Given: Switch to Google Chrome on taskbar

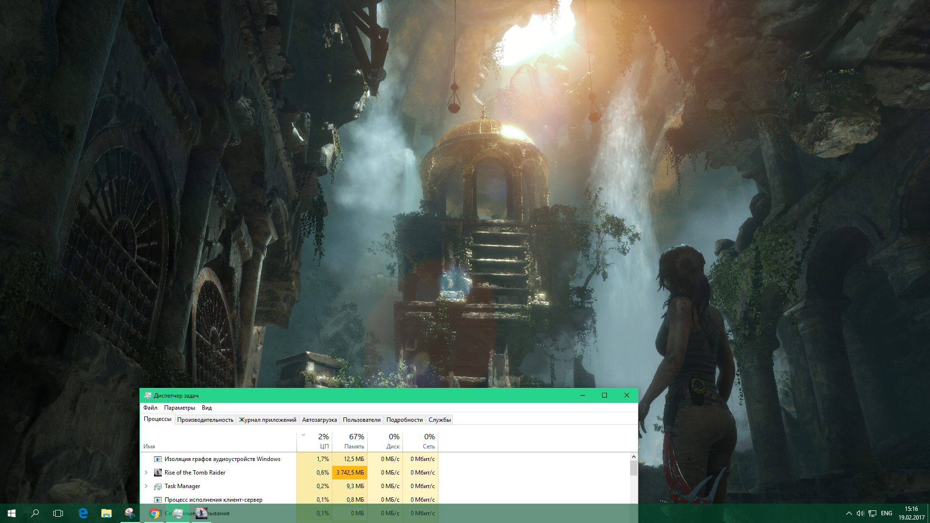Looking at the screenshot, I should click(154, 513).
